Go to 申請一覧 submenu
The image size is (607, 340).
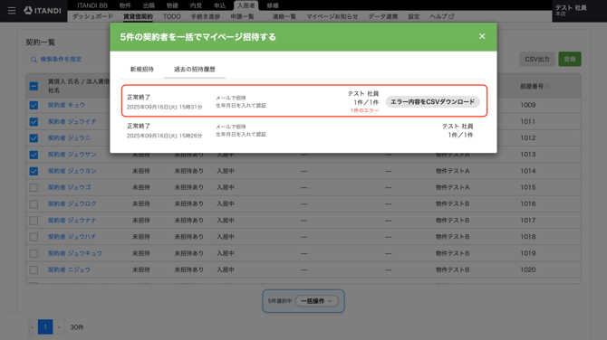pos(242,16)
